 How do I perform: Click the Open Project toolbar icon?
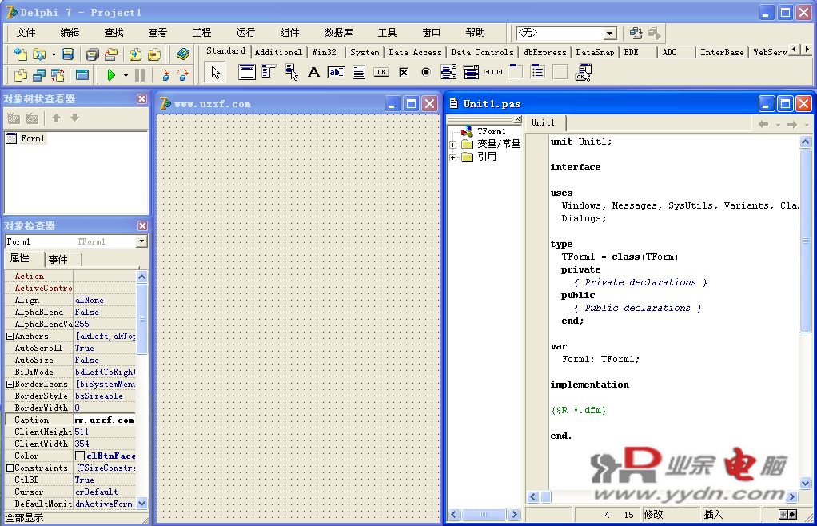coord(111,54)
